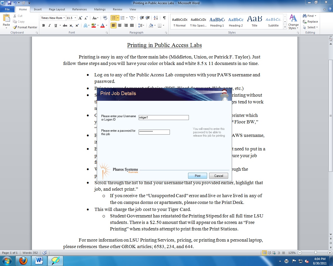Open the Review tab
This screenshot has height=266, width=333.
(x=118, y=9)
